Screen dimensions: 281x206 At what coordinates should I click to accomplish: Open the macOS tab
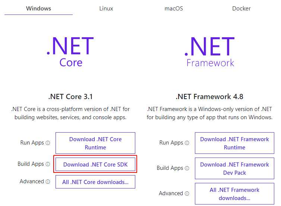174,9
